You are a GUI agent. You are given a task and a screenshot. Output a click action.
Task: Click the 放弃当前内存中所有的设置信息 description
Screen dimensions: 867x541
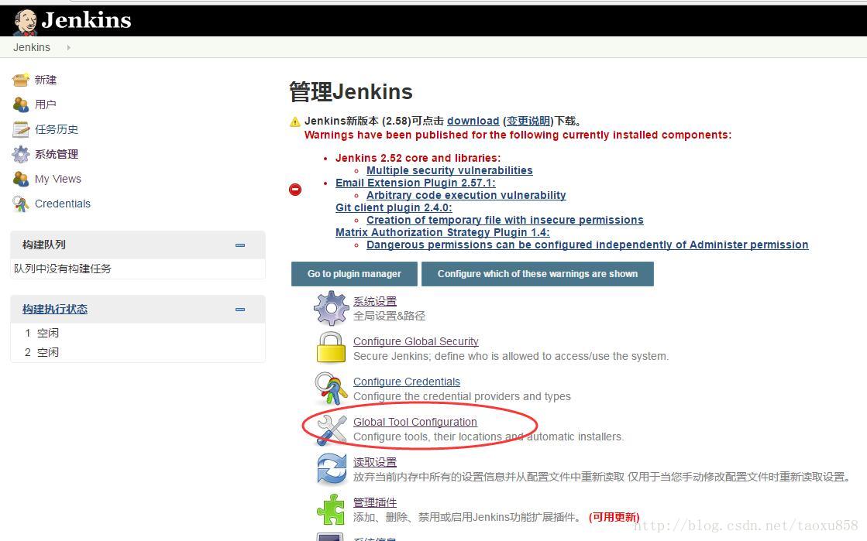coord(602,477)
